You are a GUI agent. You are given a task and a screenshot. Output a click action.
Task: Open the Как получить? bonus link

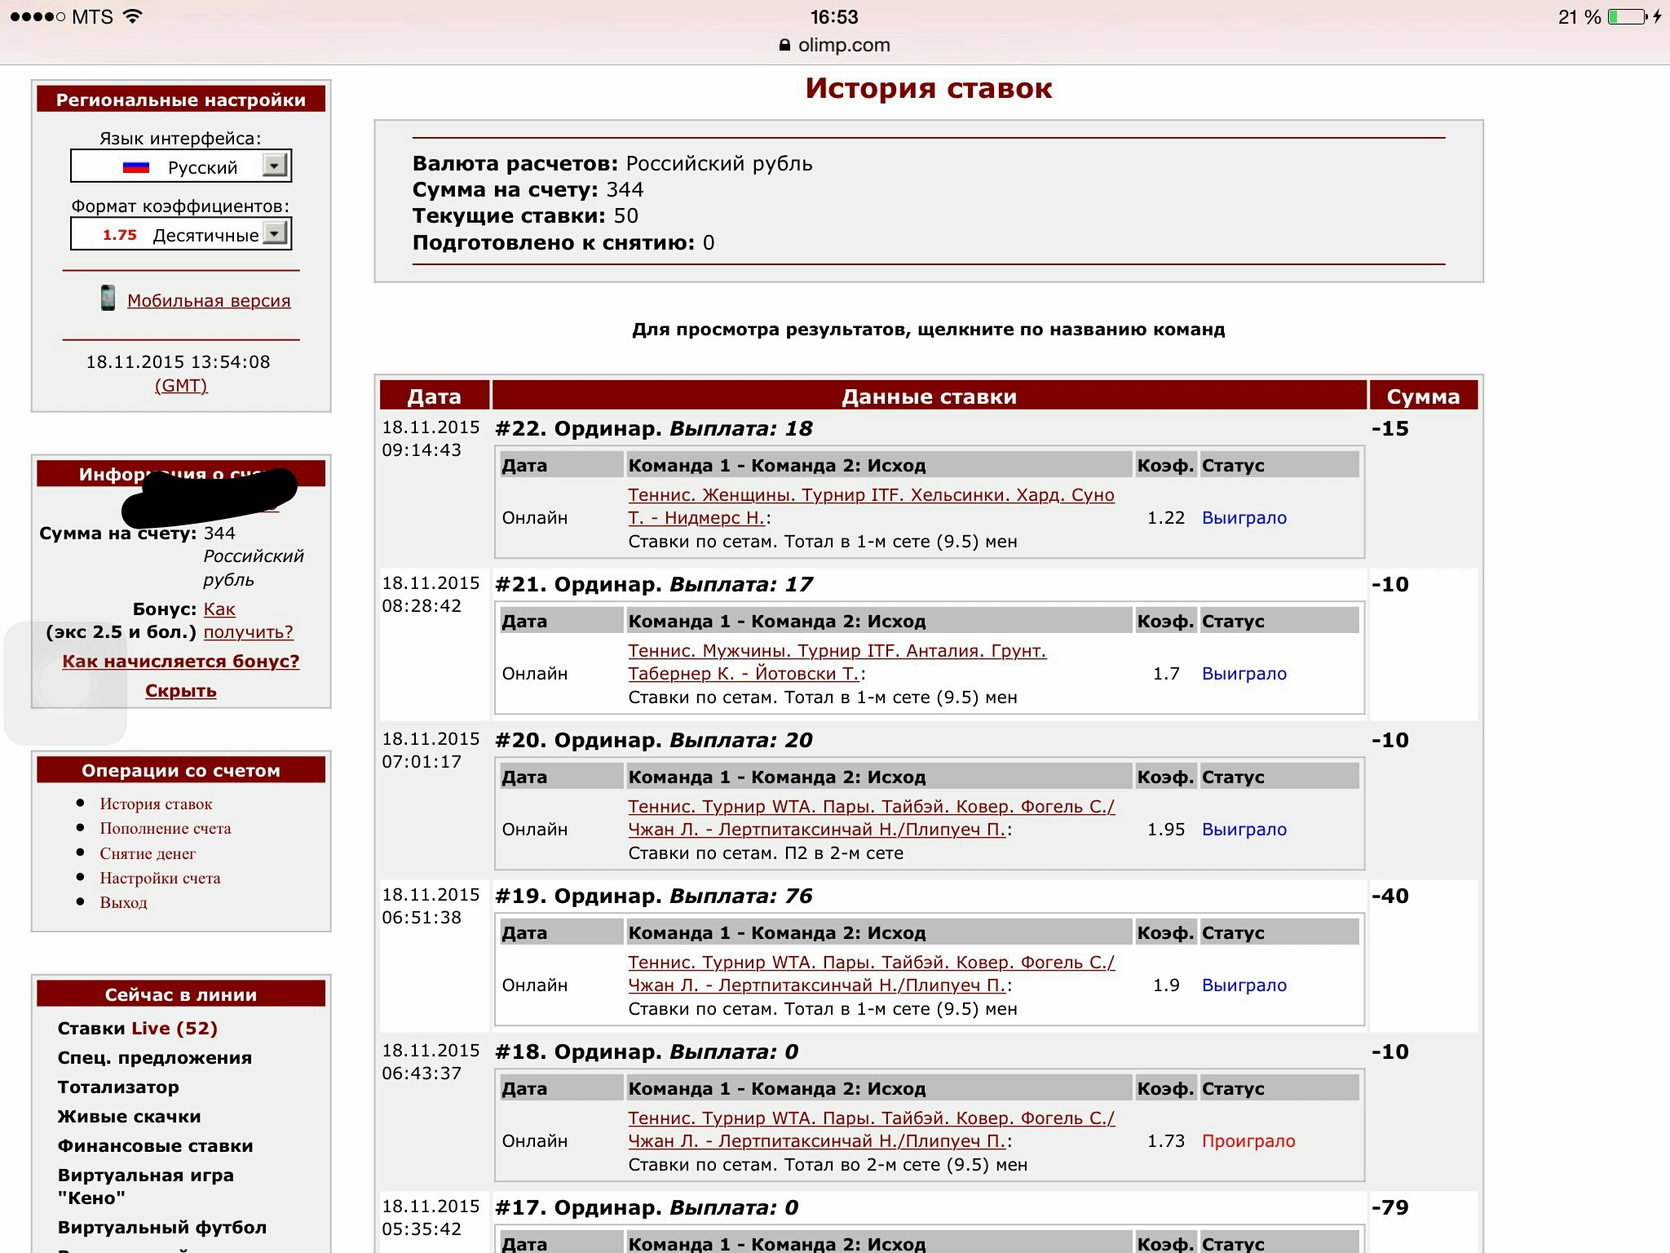(x=248, y=620)
